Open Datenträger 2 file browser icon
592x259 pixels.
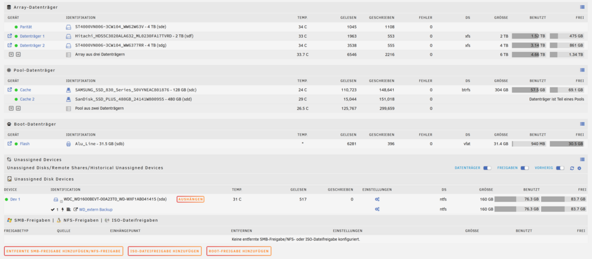coord(10,45)
